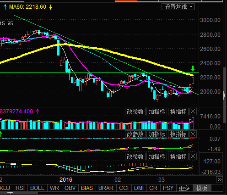
Task: Click the right-side vertical scrollbar
Action: (x=224, y=95)
